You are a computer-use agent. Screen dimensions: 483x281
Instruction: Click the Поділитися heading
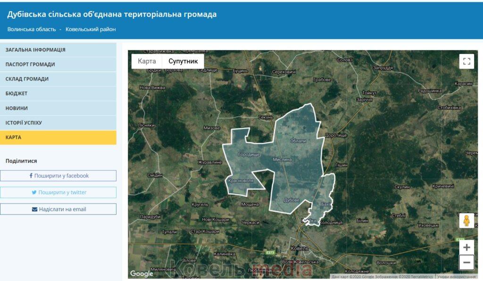(21, 161)
